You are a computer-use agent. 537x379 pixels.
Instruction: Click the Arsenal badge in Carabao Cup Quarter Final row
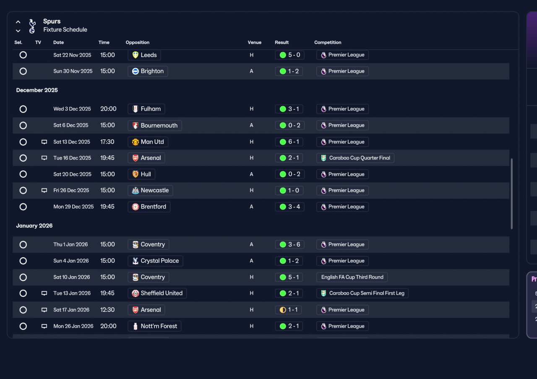click(135, 158)
